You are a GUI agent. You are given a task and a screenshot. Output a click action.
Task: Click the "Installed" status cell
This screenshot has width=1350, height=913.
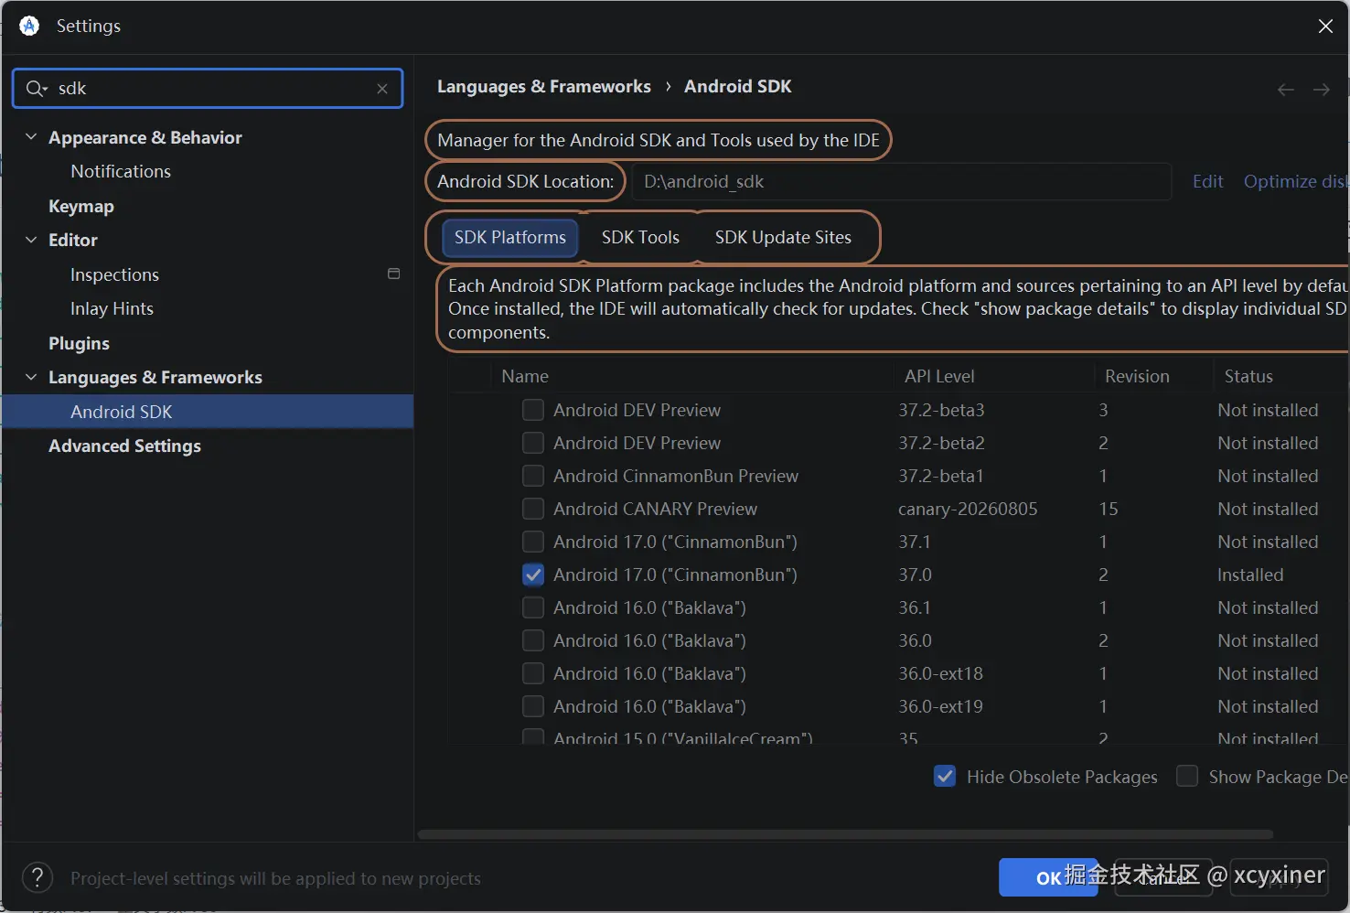pyautogui.click(x=1250, y=575)
